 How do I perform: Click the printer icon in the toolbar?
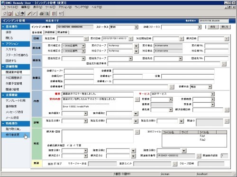tap(41, 14)
